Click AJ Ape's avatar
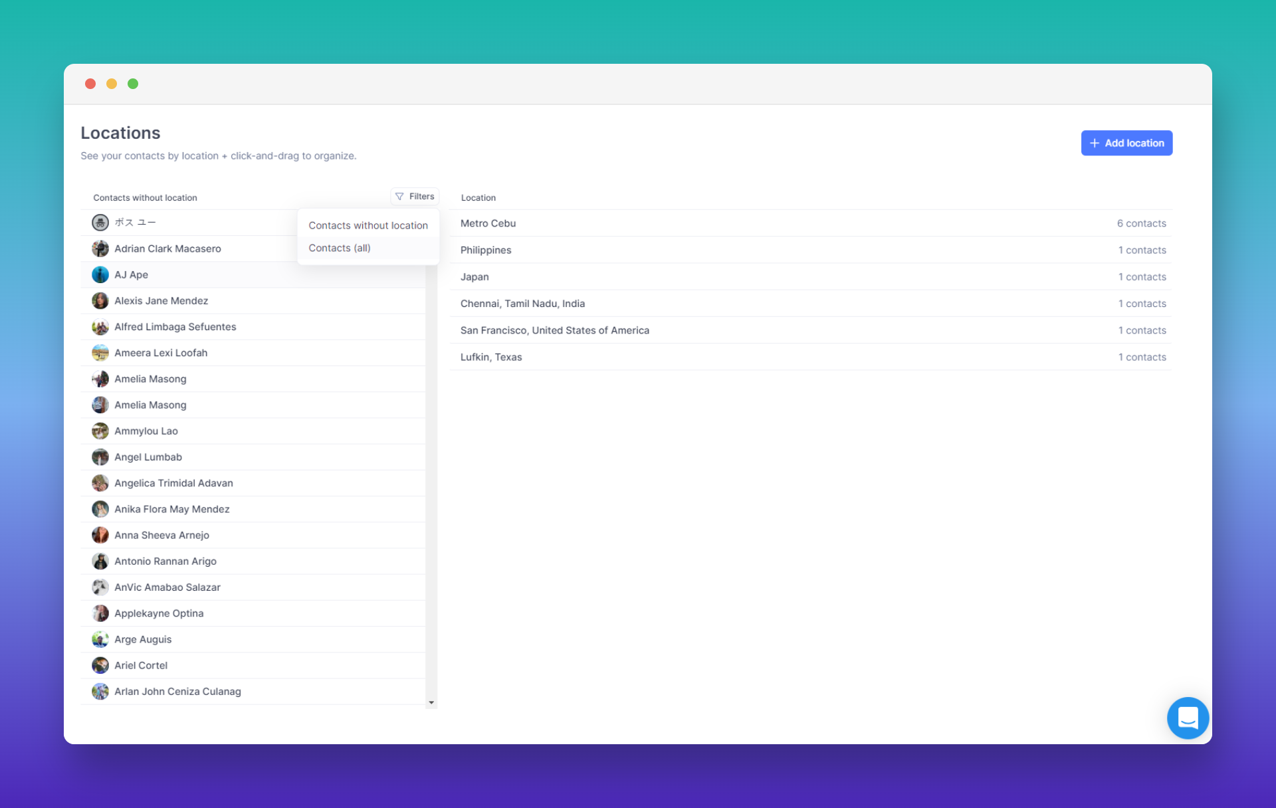Image resolution: width=1276 pixels, height=808 pixels. click(100, 274)
